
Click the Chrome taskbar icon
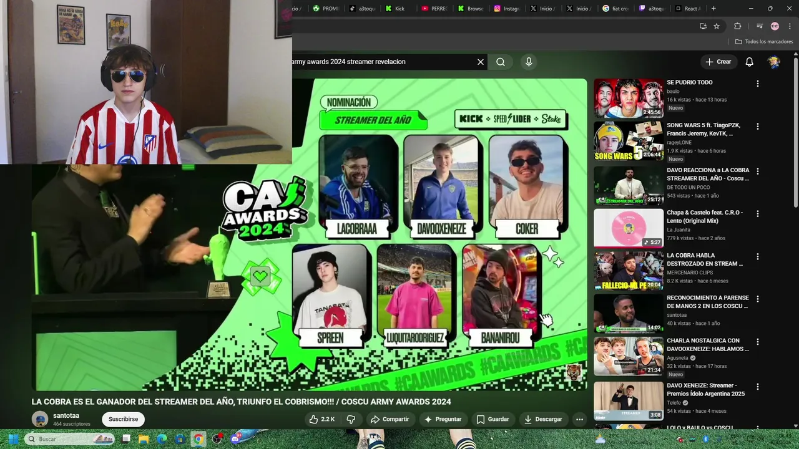[199, 439]
